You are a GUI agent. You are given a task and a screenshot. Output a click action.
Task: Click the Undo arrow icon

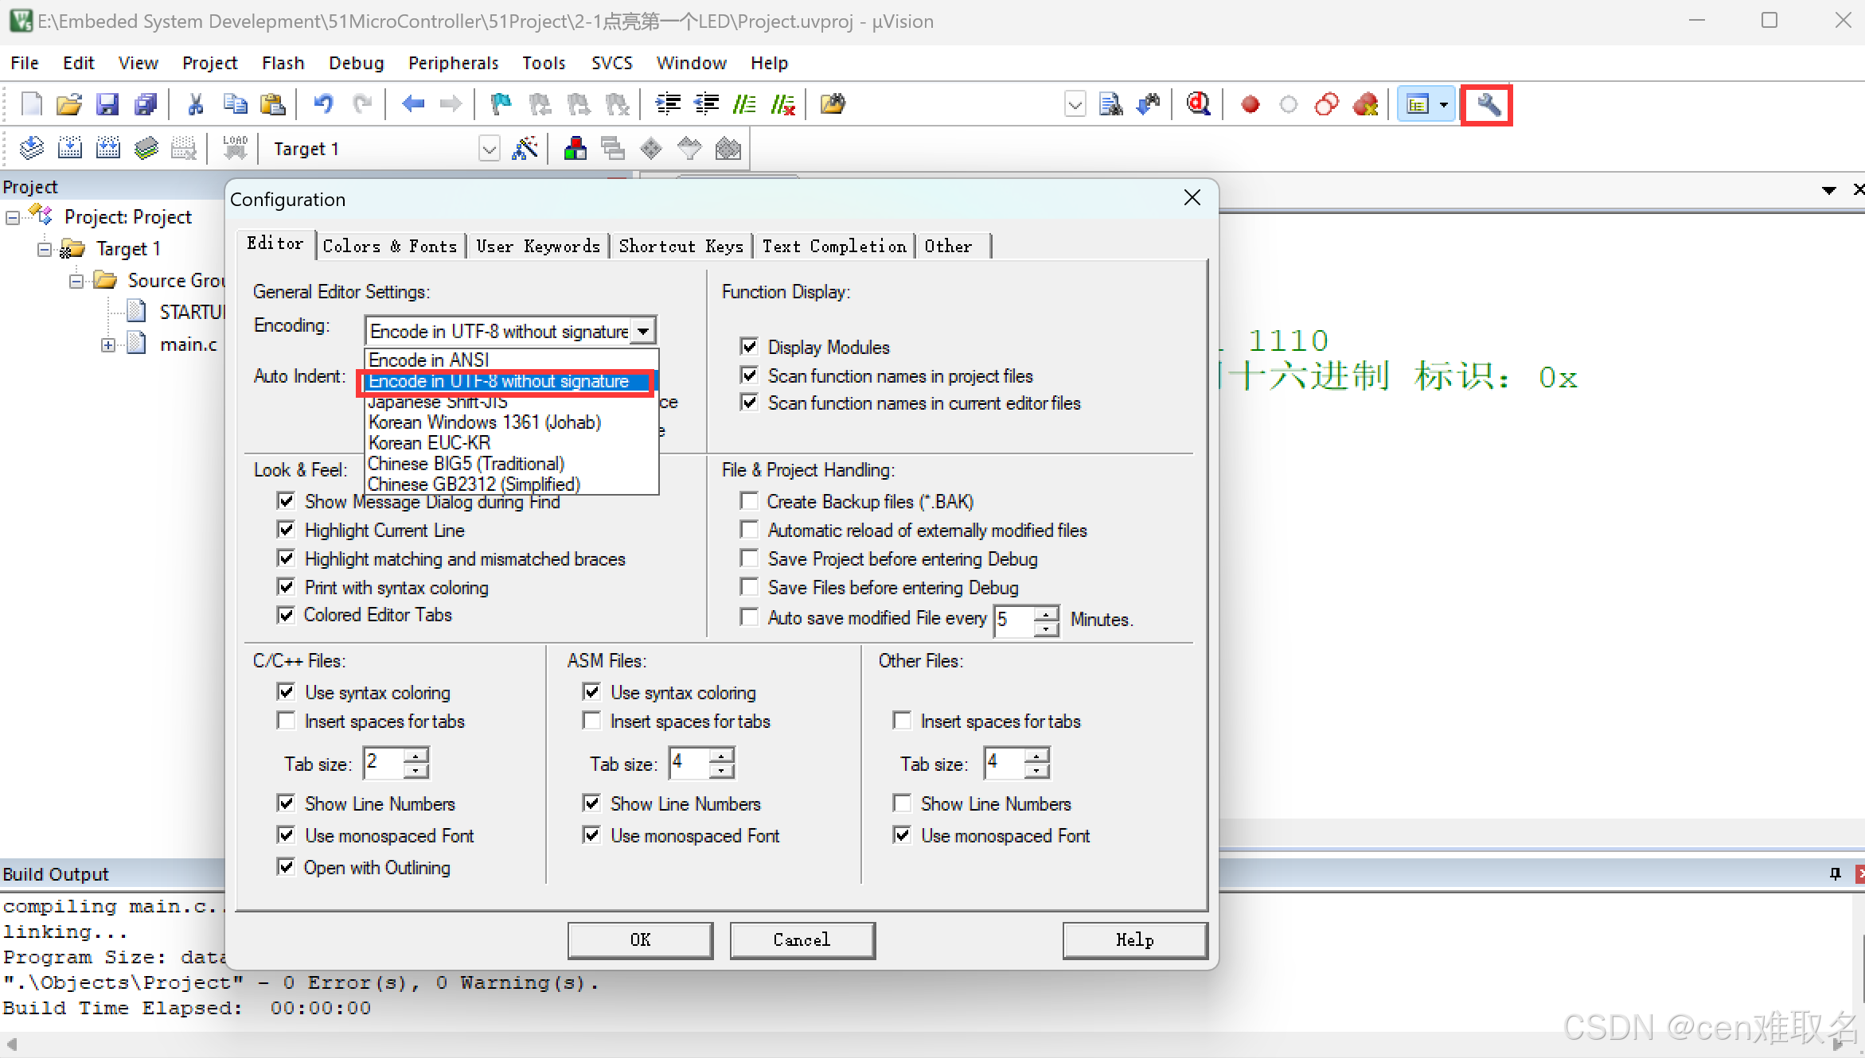pyautogui.click(x=322, y=104)
